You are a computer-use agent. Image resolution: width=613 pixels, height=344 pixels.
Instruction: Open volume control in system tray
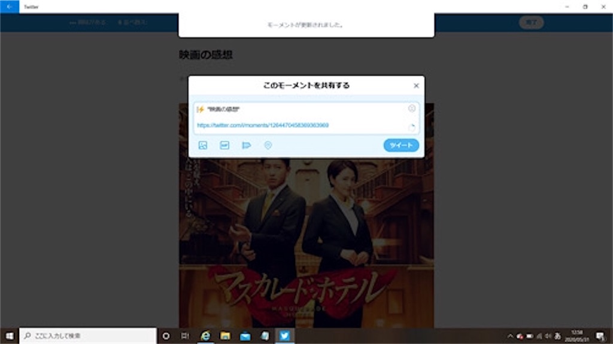(x=548, y=336)
